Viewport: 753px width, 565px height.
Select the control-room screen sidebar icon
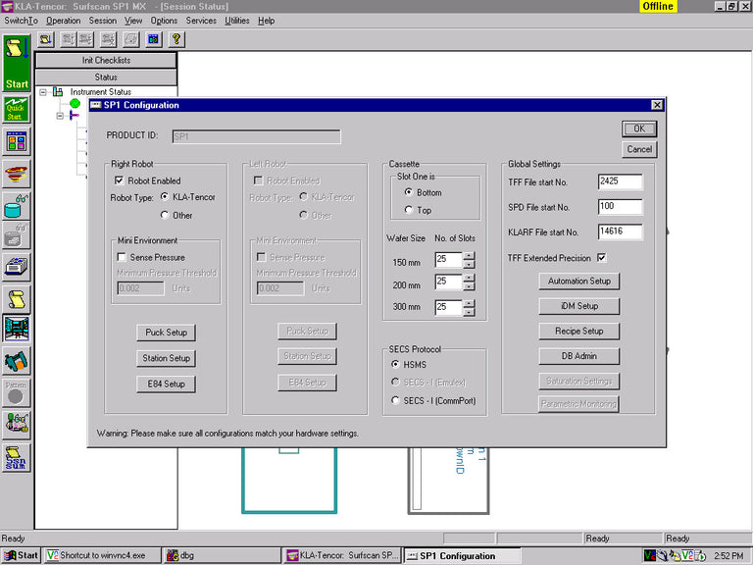point(17,329)
